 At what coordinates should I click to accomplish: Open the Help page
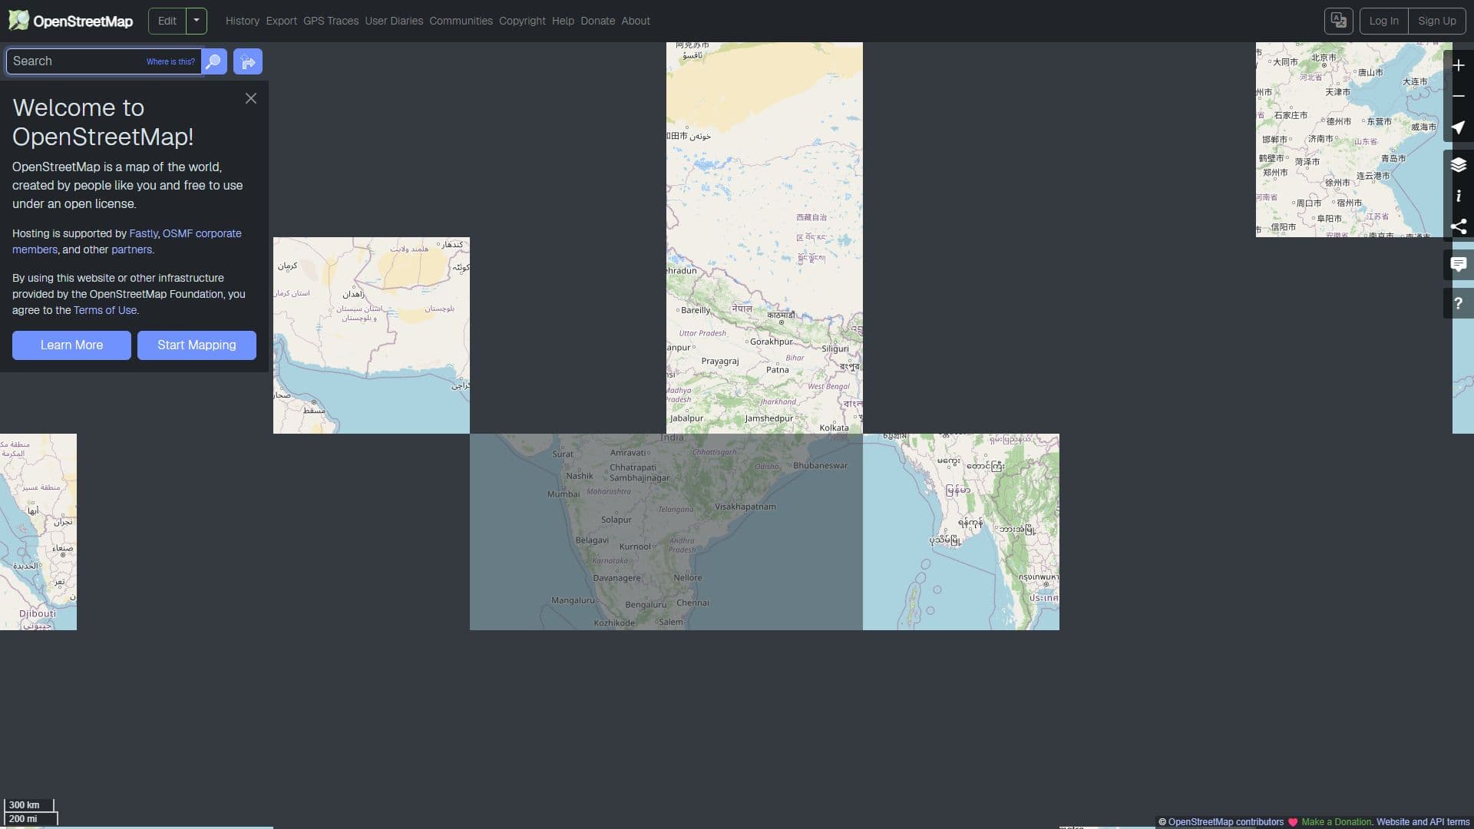(563, 21)
